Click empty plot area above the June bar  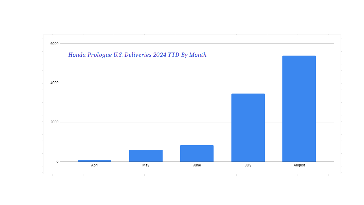click(x=197, y=103)
